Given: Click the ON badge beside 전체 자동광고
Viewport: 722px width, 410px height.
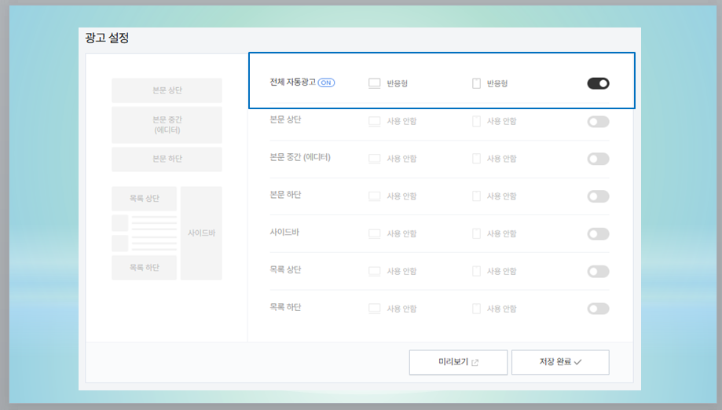Looking at the screenshot, I should pyautogui.click(x=326, y=82).
